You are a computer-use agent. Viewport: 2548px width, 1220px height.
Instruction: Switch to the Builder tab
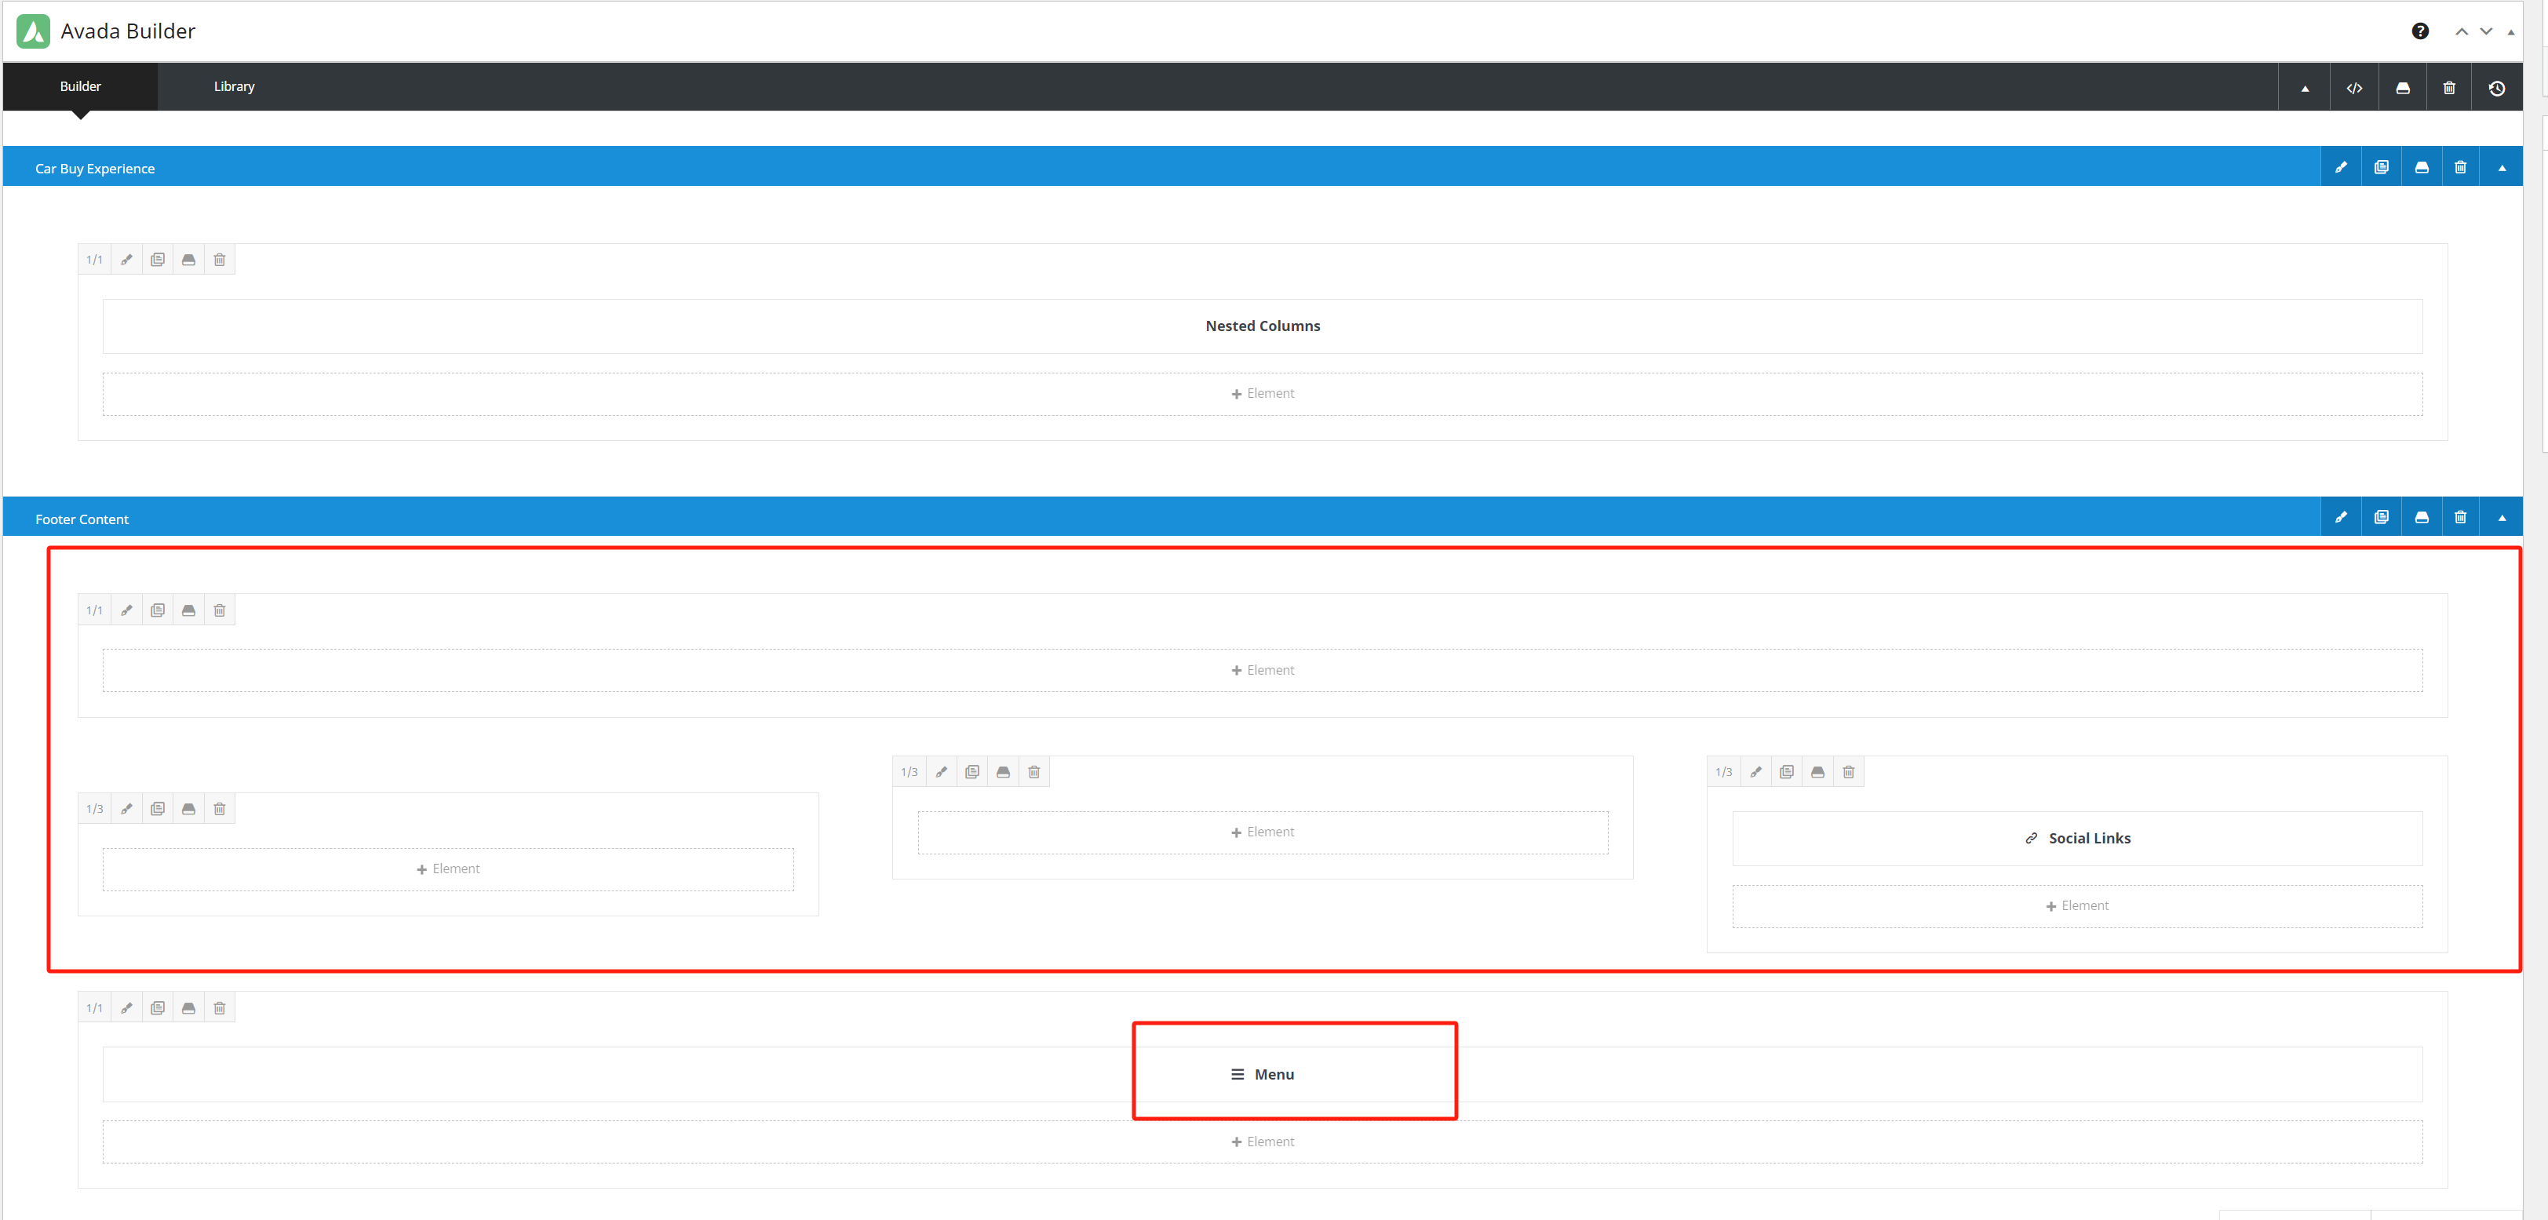click(x=80, y=86)
